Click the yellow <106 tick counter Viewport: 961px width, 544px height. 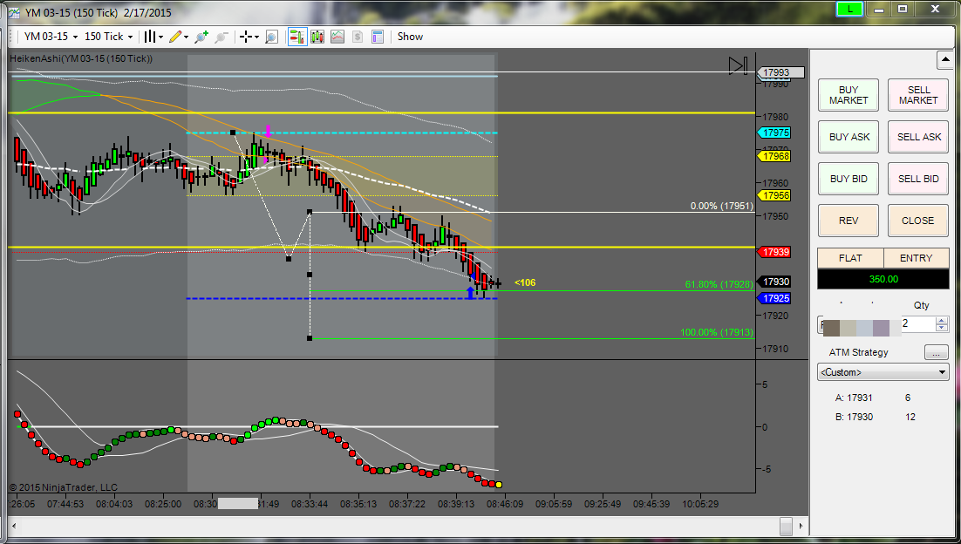click(525, 283)
